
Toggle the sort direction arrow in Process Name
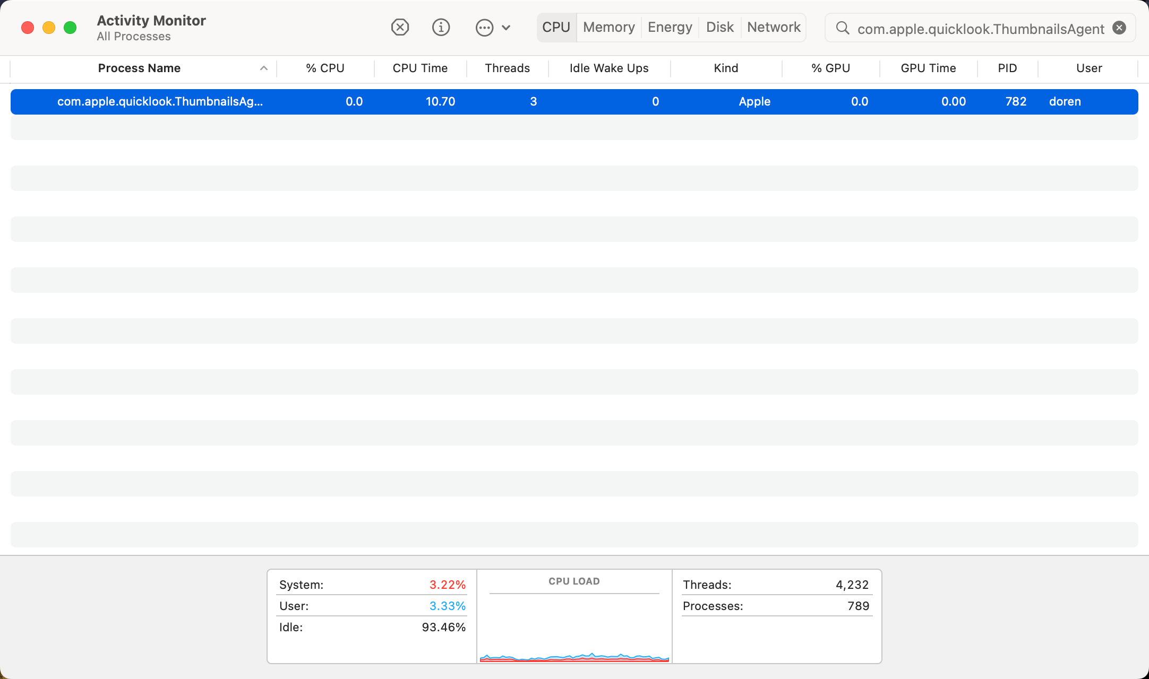[x=263, y=68]
